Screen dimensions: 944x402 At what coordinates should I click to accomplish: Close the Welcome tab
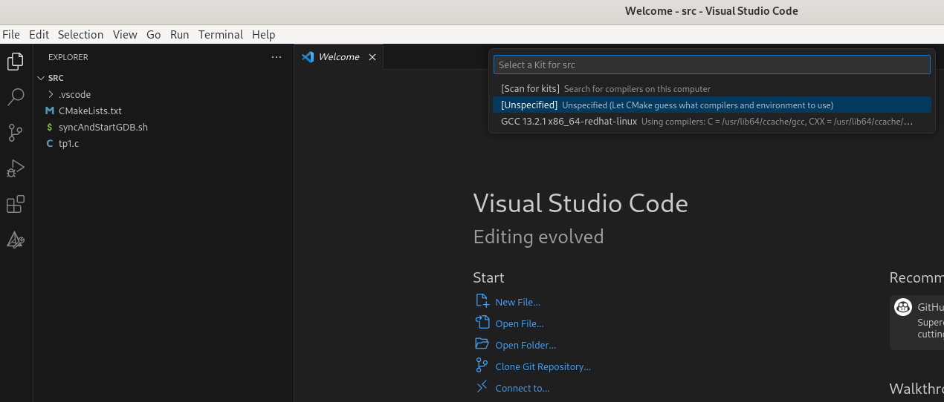(372, 57)
